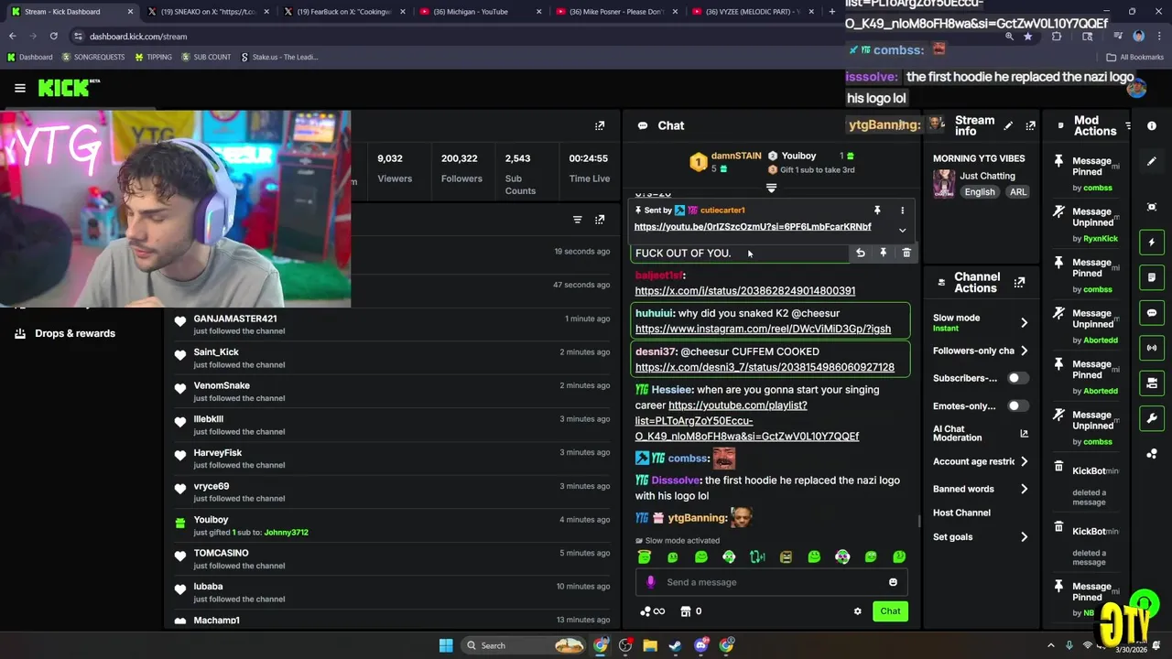Toggle the notes sidebar widget
The height and width of the screenshot is (659, 1172).
(1152, 277)
